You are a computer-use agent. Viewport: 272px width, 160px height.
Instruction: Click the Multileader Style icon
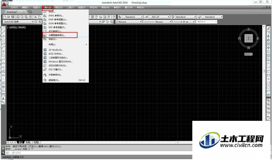199,17
